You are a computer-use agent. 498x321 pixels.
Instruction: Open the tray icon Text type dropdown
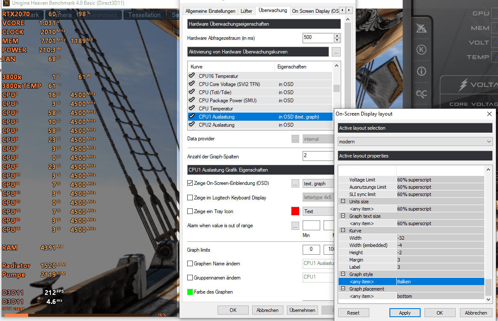coord(318,211)
